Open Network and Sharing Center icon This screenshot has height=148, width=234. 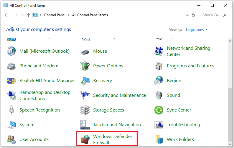pyautogui.click(x=159, y=51)
